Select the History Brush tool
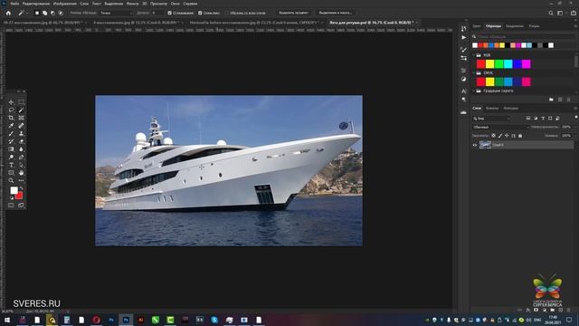Screen dimensions: 579x326 [11, 141]
